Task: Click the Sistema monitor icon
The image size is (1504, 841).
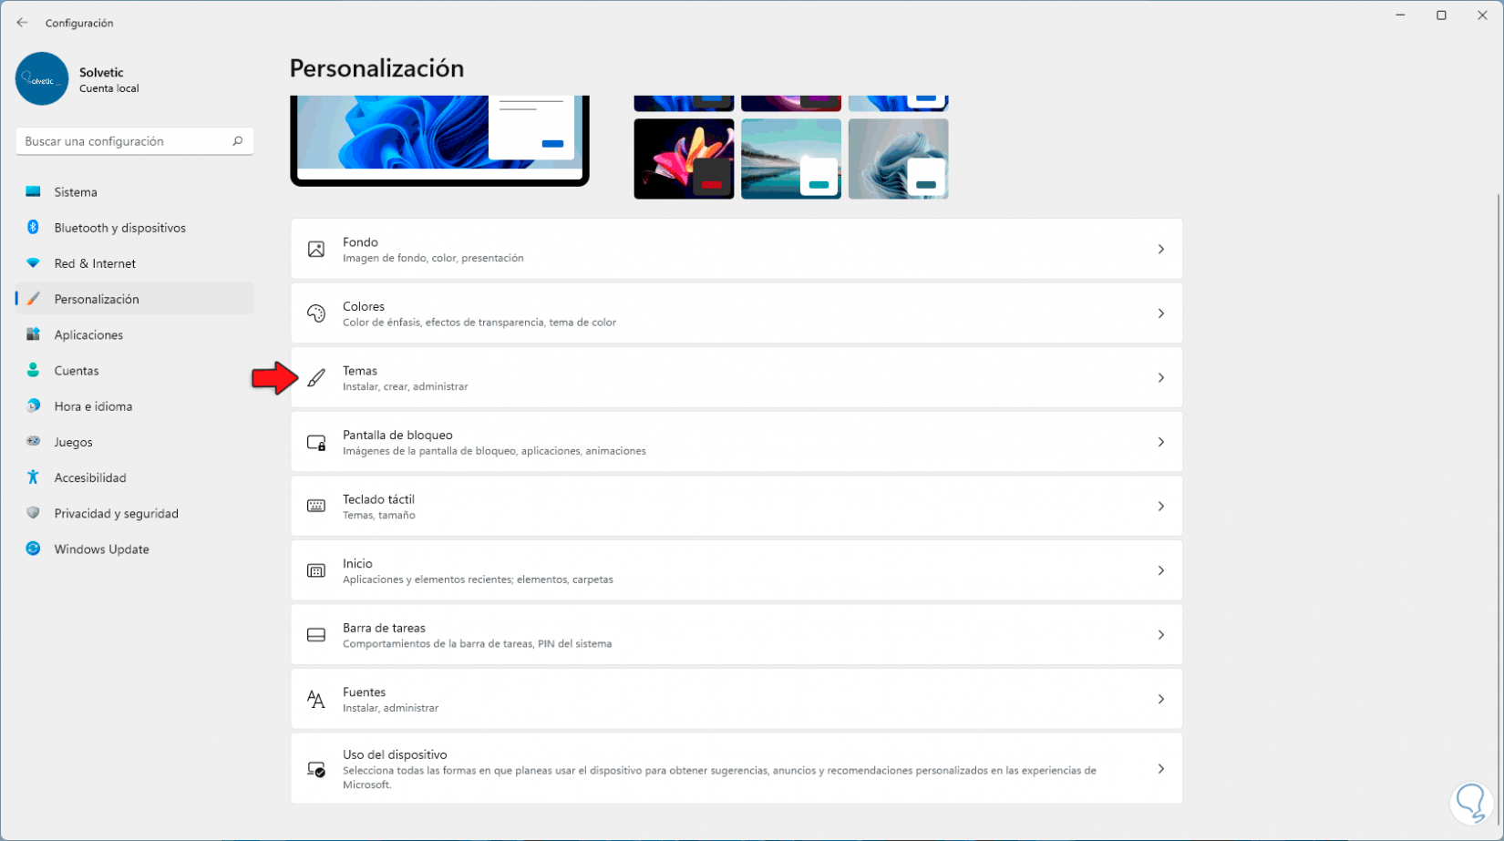Action: coord(33,192)
